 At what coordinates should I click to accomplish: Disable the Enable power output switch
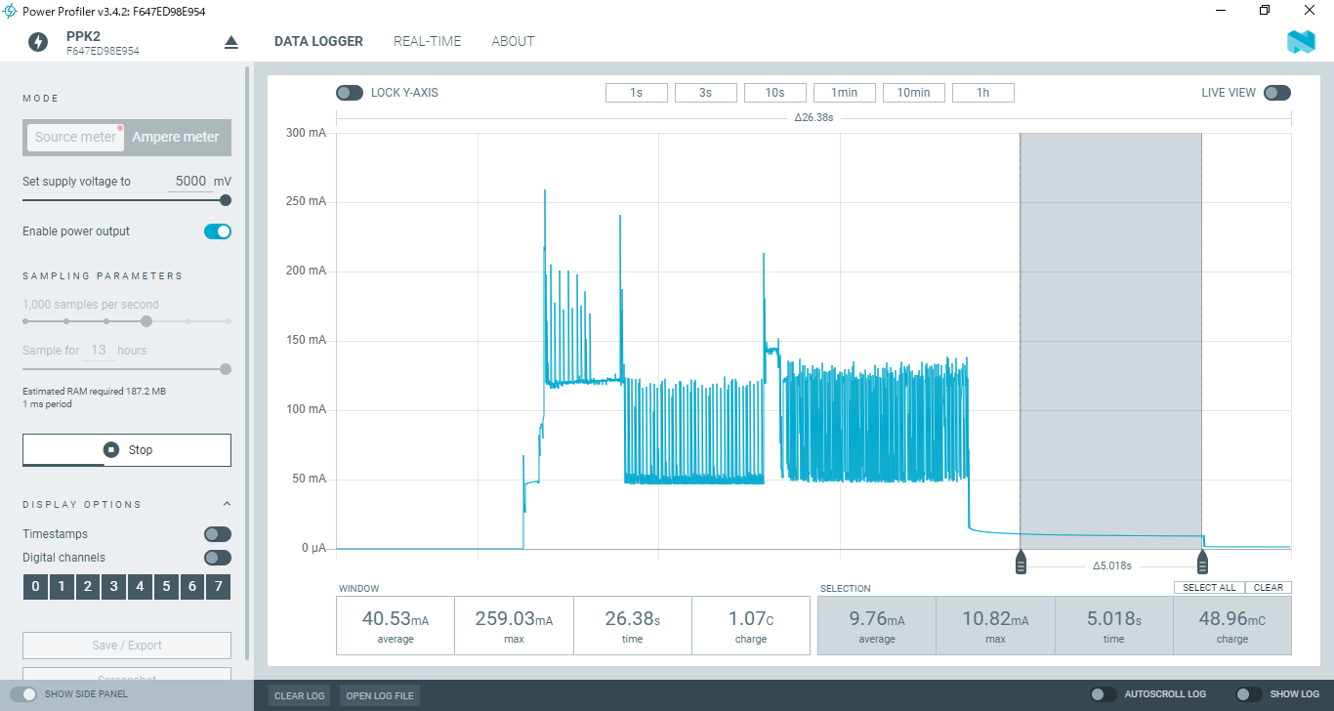pyautogui.click(x=218, y=231)
